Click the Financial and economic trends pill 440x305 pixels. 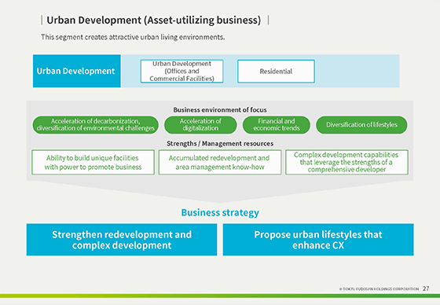pos(276,125)
